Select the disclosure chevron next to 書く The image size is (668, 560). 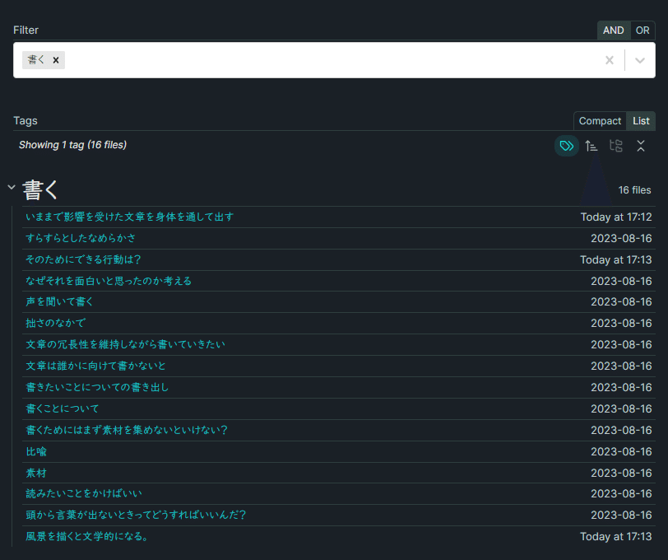[x=12, y=187]
